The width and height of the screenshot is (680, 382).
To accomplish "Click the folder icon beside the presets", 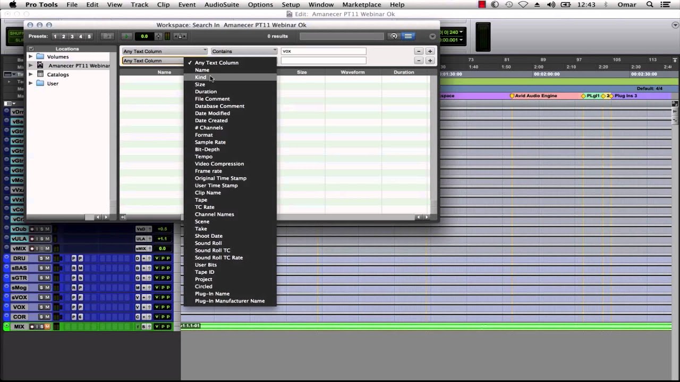I will (x=107, y=36).
